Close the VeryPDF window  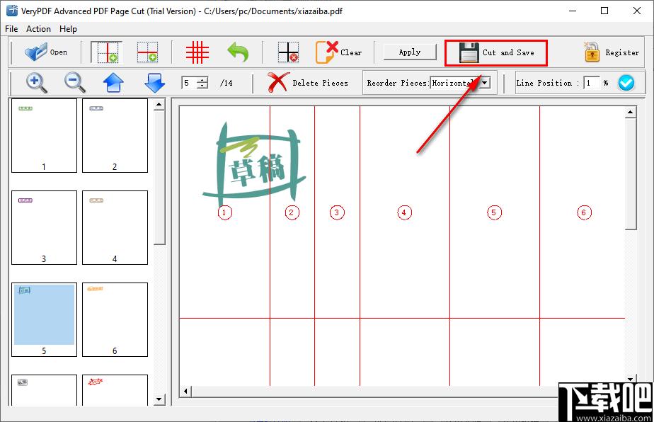637,11
